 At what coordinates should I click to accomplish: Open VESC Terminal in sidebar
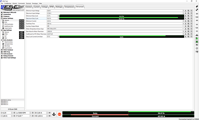point(8,50)
